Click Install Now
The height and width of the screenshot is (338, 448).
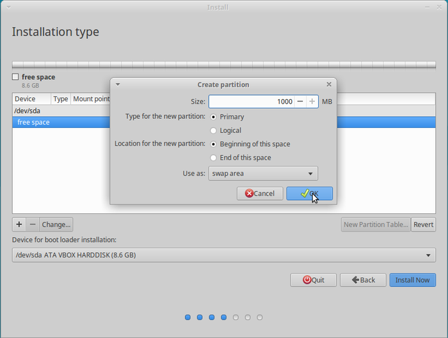click(413, 280)
